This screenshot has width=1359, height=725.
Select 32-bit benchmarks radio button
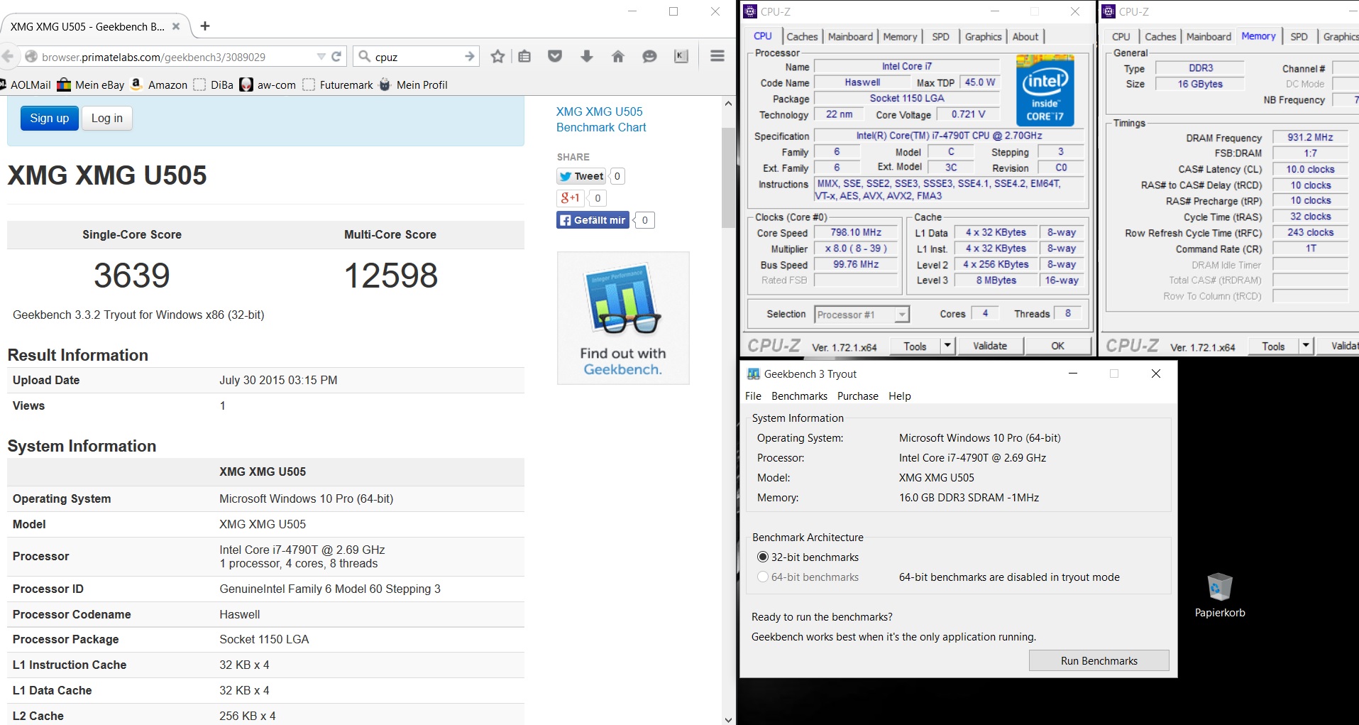coord(763,557)
